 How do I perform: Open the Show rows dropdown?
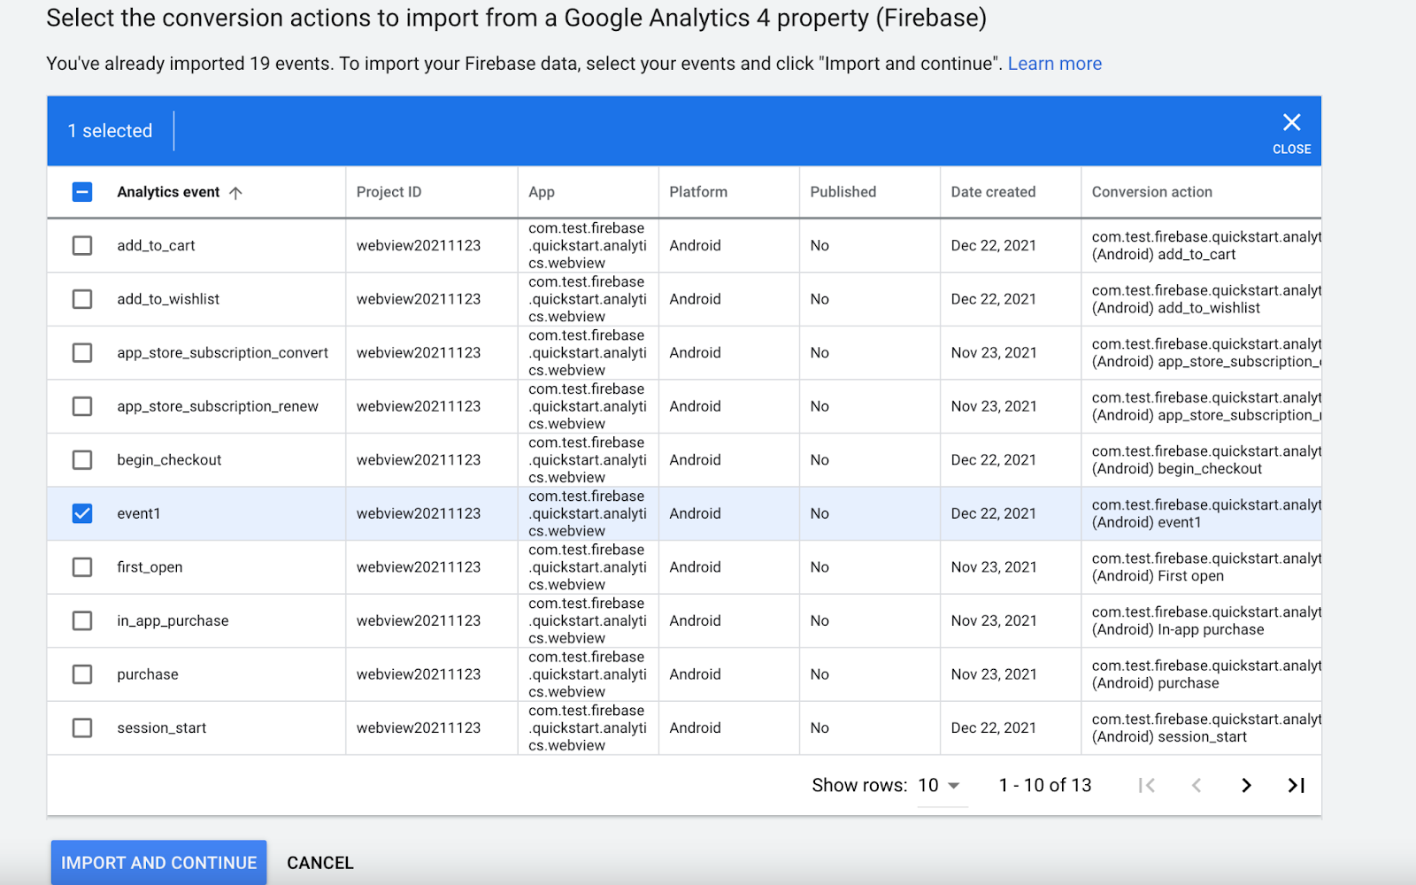[x=940, y=785]
